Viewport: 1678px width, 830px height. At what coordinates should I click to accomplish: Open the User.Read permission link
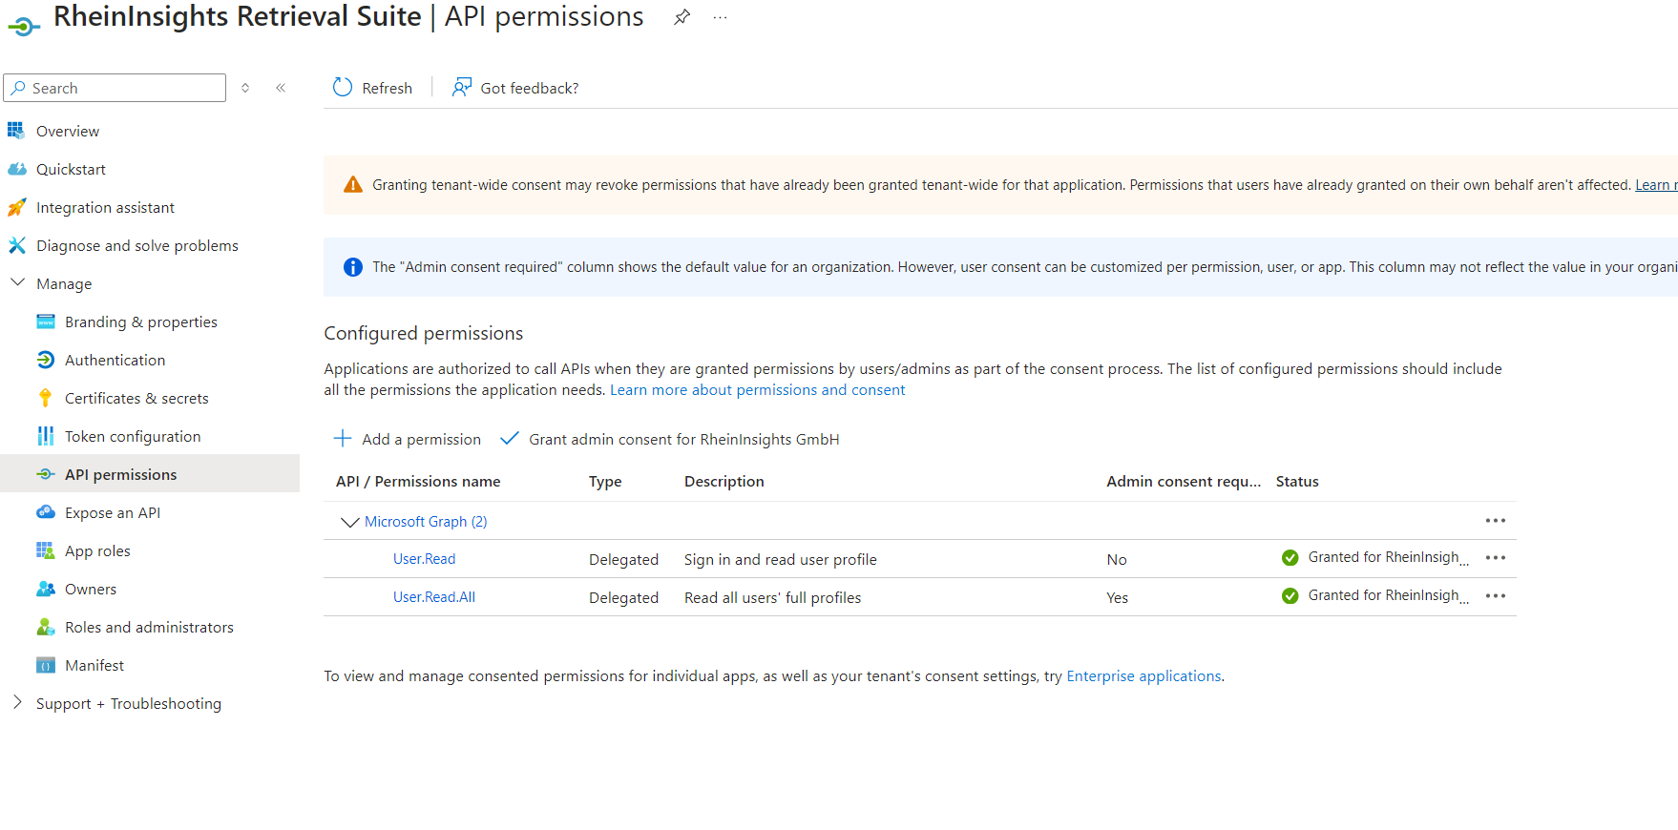tap(425, 559)
